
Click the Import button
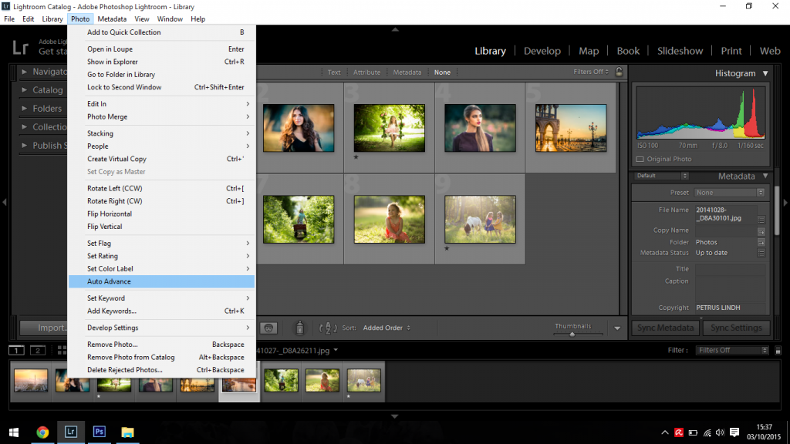coord(44,328)
